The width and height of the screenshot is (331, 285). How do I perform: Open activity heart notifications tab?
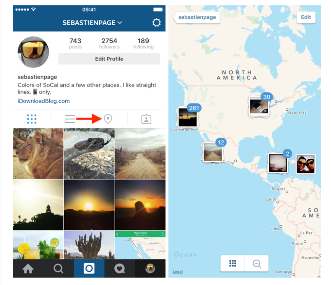click(x=120, y=269)
